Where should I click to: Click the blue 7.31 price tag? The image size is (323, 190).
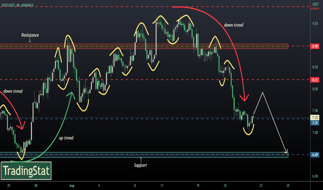click(315, 123)
